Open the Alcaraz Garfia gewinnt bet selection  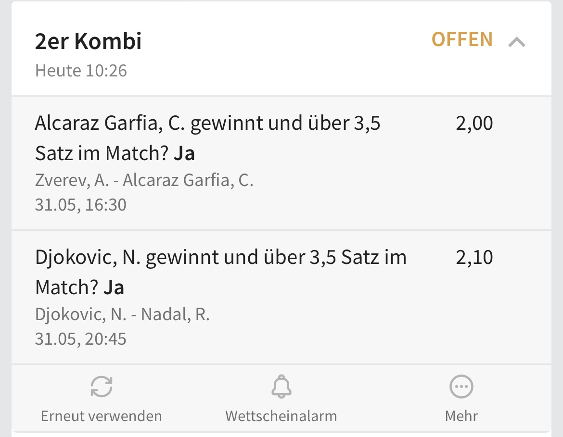pyautogui.click(x=207, y=124)
